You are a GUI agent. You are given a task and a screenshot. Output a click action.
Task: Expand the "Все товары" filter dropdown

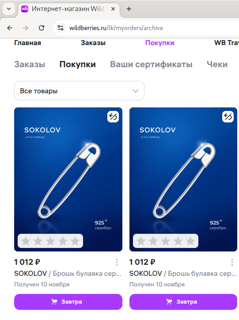(79, 91)
